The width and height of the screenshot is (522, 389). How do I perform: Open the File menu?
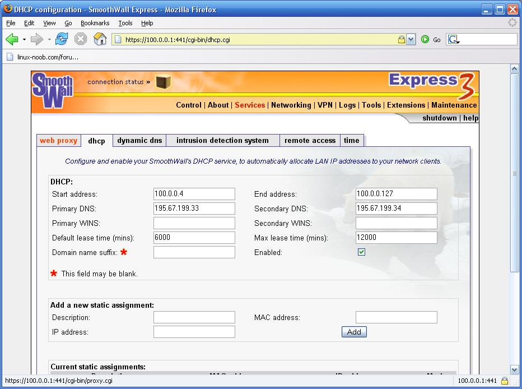click(11, 23)
